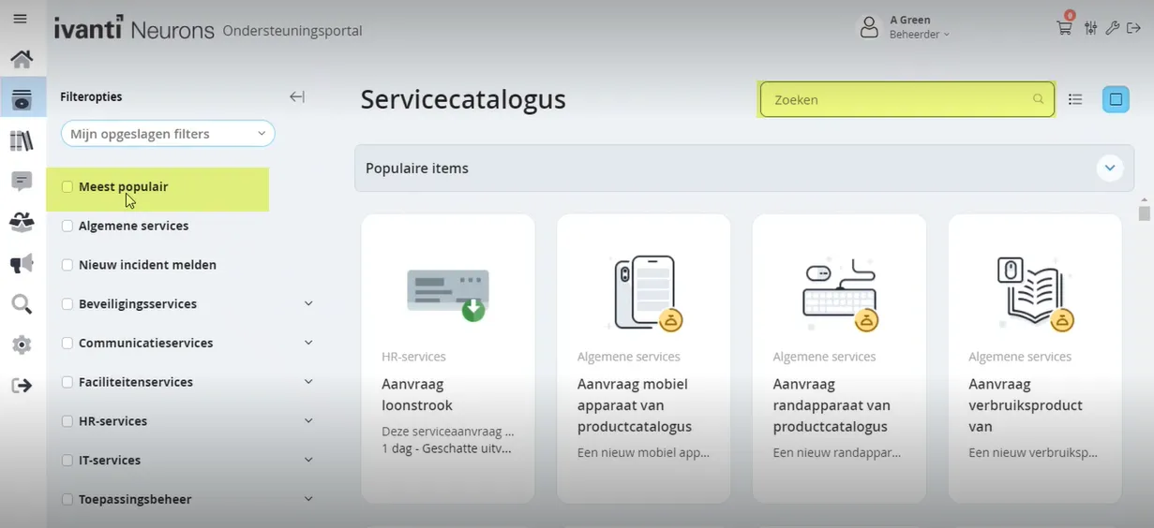Open Aanvraag randapparaat van productcatalogus
This screenshot has height=528, width=1154.
coord(832,405)
